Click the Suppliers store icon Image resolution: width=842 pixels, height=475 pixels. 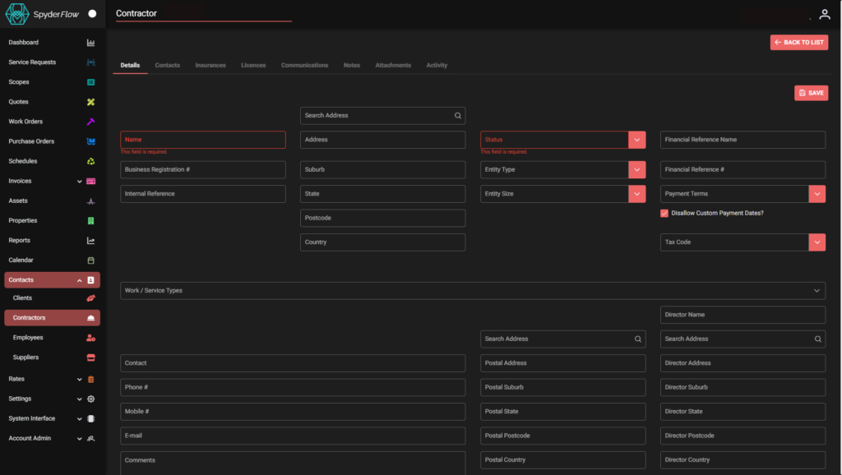pyautogui.click(x=90, y=357)
